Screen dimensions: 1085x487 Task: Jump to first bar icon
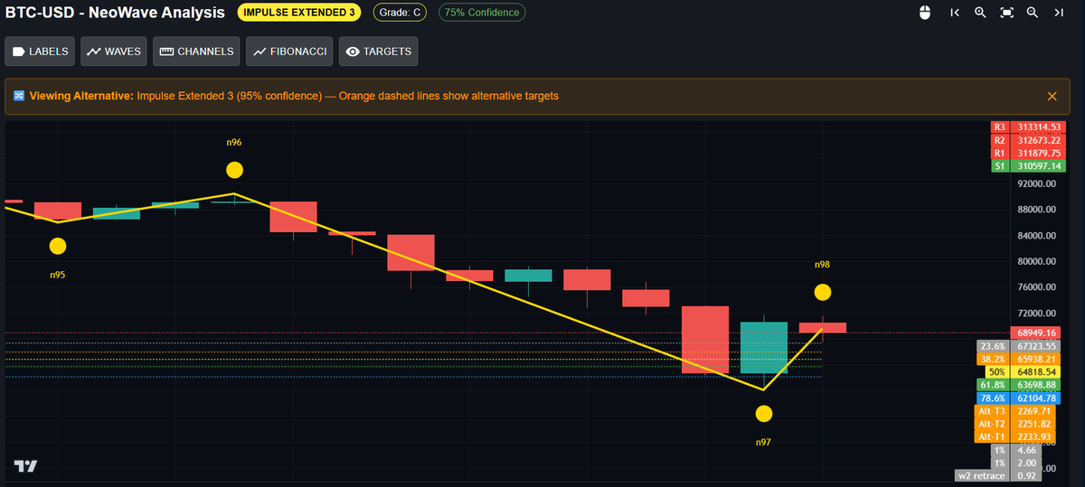click(955, 13)
